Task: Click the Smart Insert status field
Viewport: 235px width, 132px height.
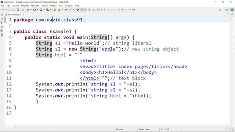Action: [144, 129]
